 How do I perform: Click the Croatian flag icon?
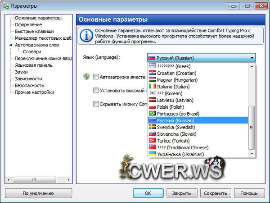pyautogui.click(x=152, y=73)
